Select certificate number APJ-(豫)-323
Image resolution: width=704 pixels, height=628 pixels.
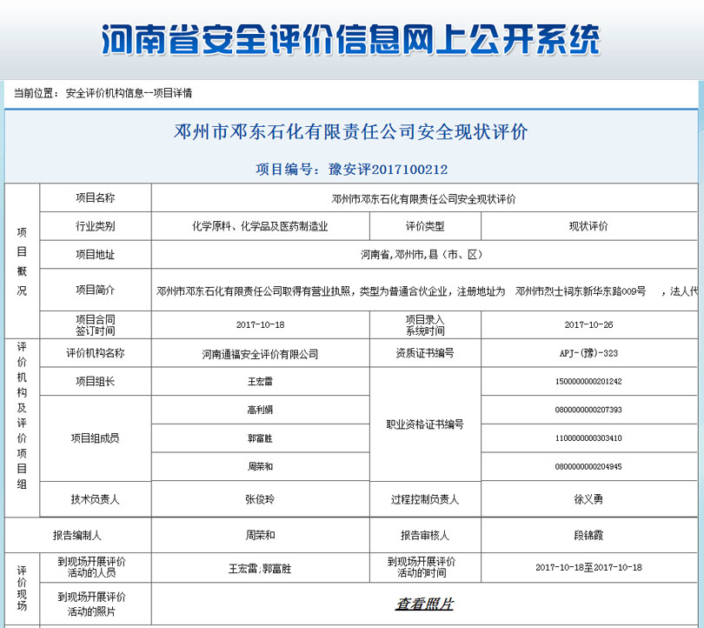tap(588, 353)
